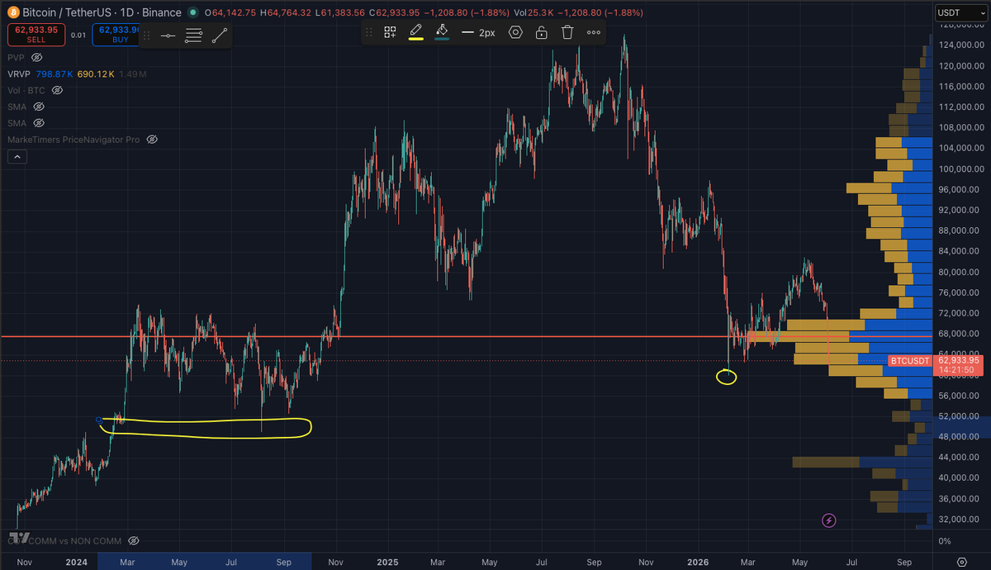Click the VRVP indicator label

[x=19, y=74]
